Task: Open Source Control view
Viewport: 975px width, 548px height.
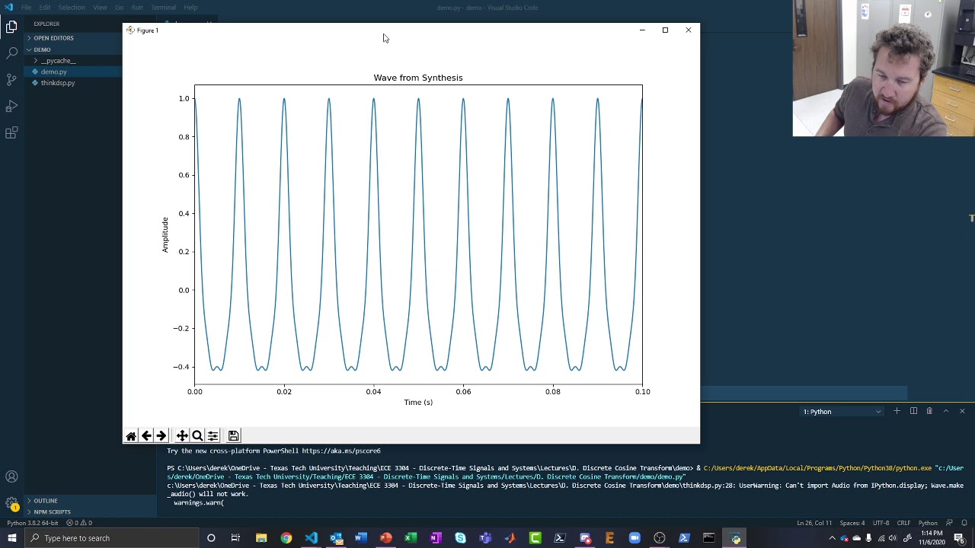Action: click(x=11, y=79)
